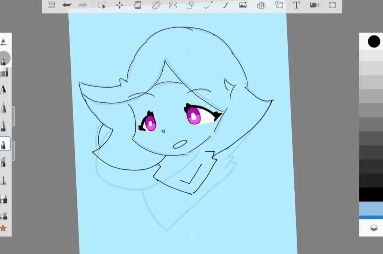Image resolution: width=383 pixels, height=254 pixels.
Task: Start the Time-lapse recording tool
Action: pos(279,4)
